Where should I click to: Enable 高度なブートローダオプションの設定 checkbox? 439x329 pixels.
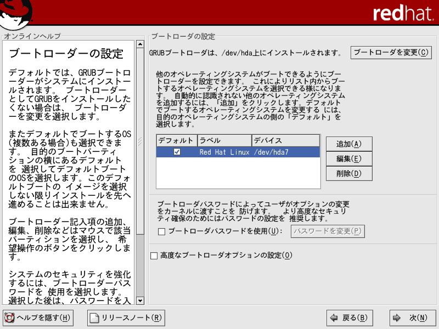pos(154,256)
